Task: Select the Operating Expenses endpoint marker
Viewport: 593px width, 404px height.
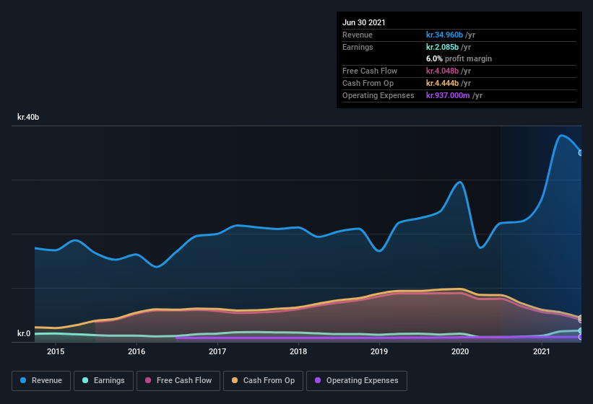Action: [581, 337]
